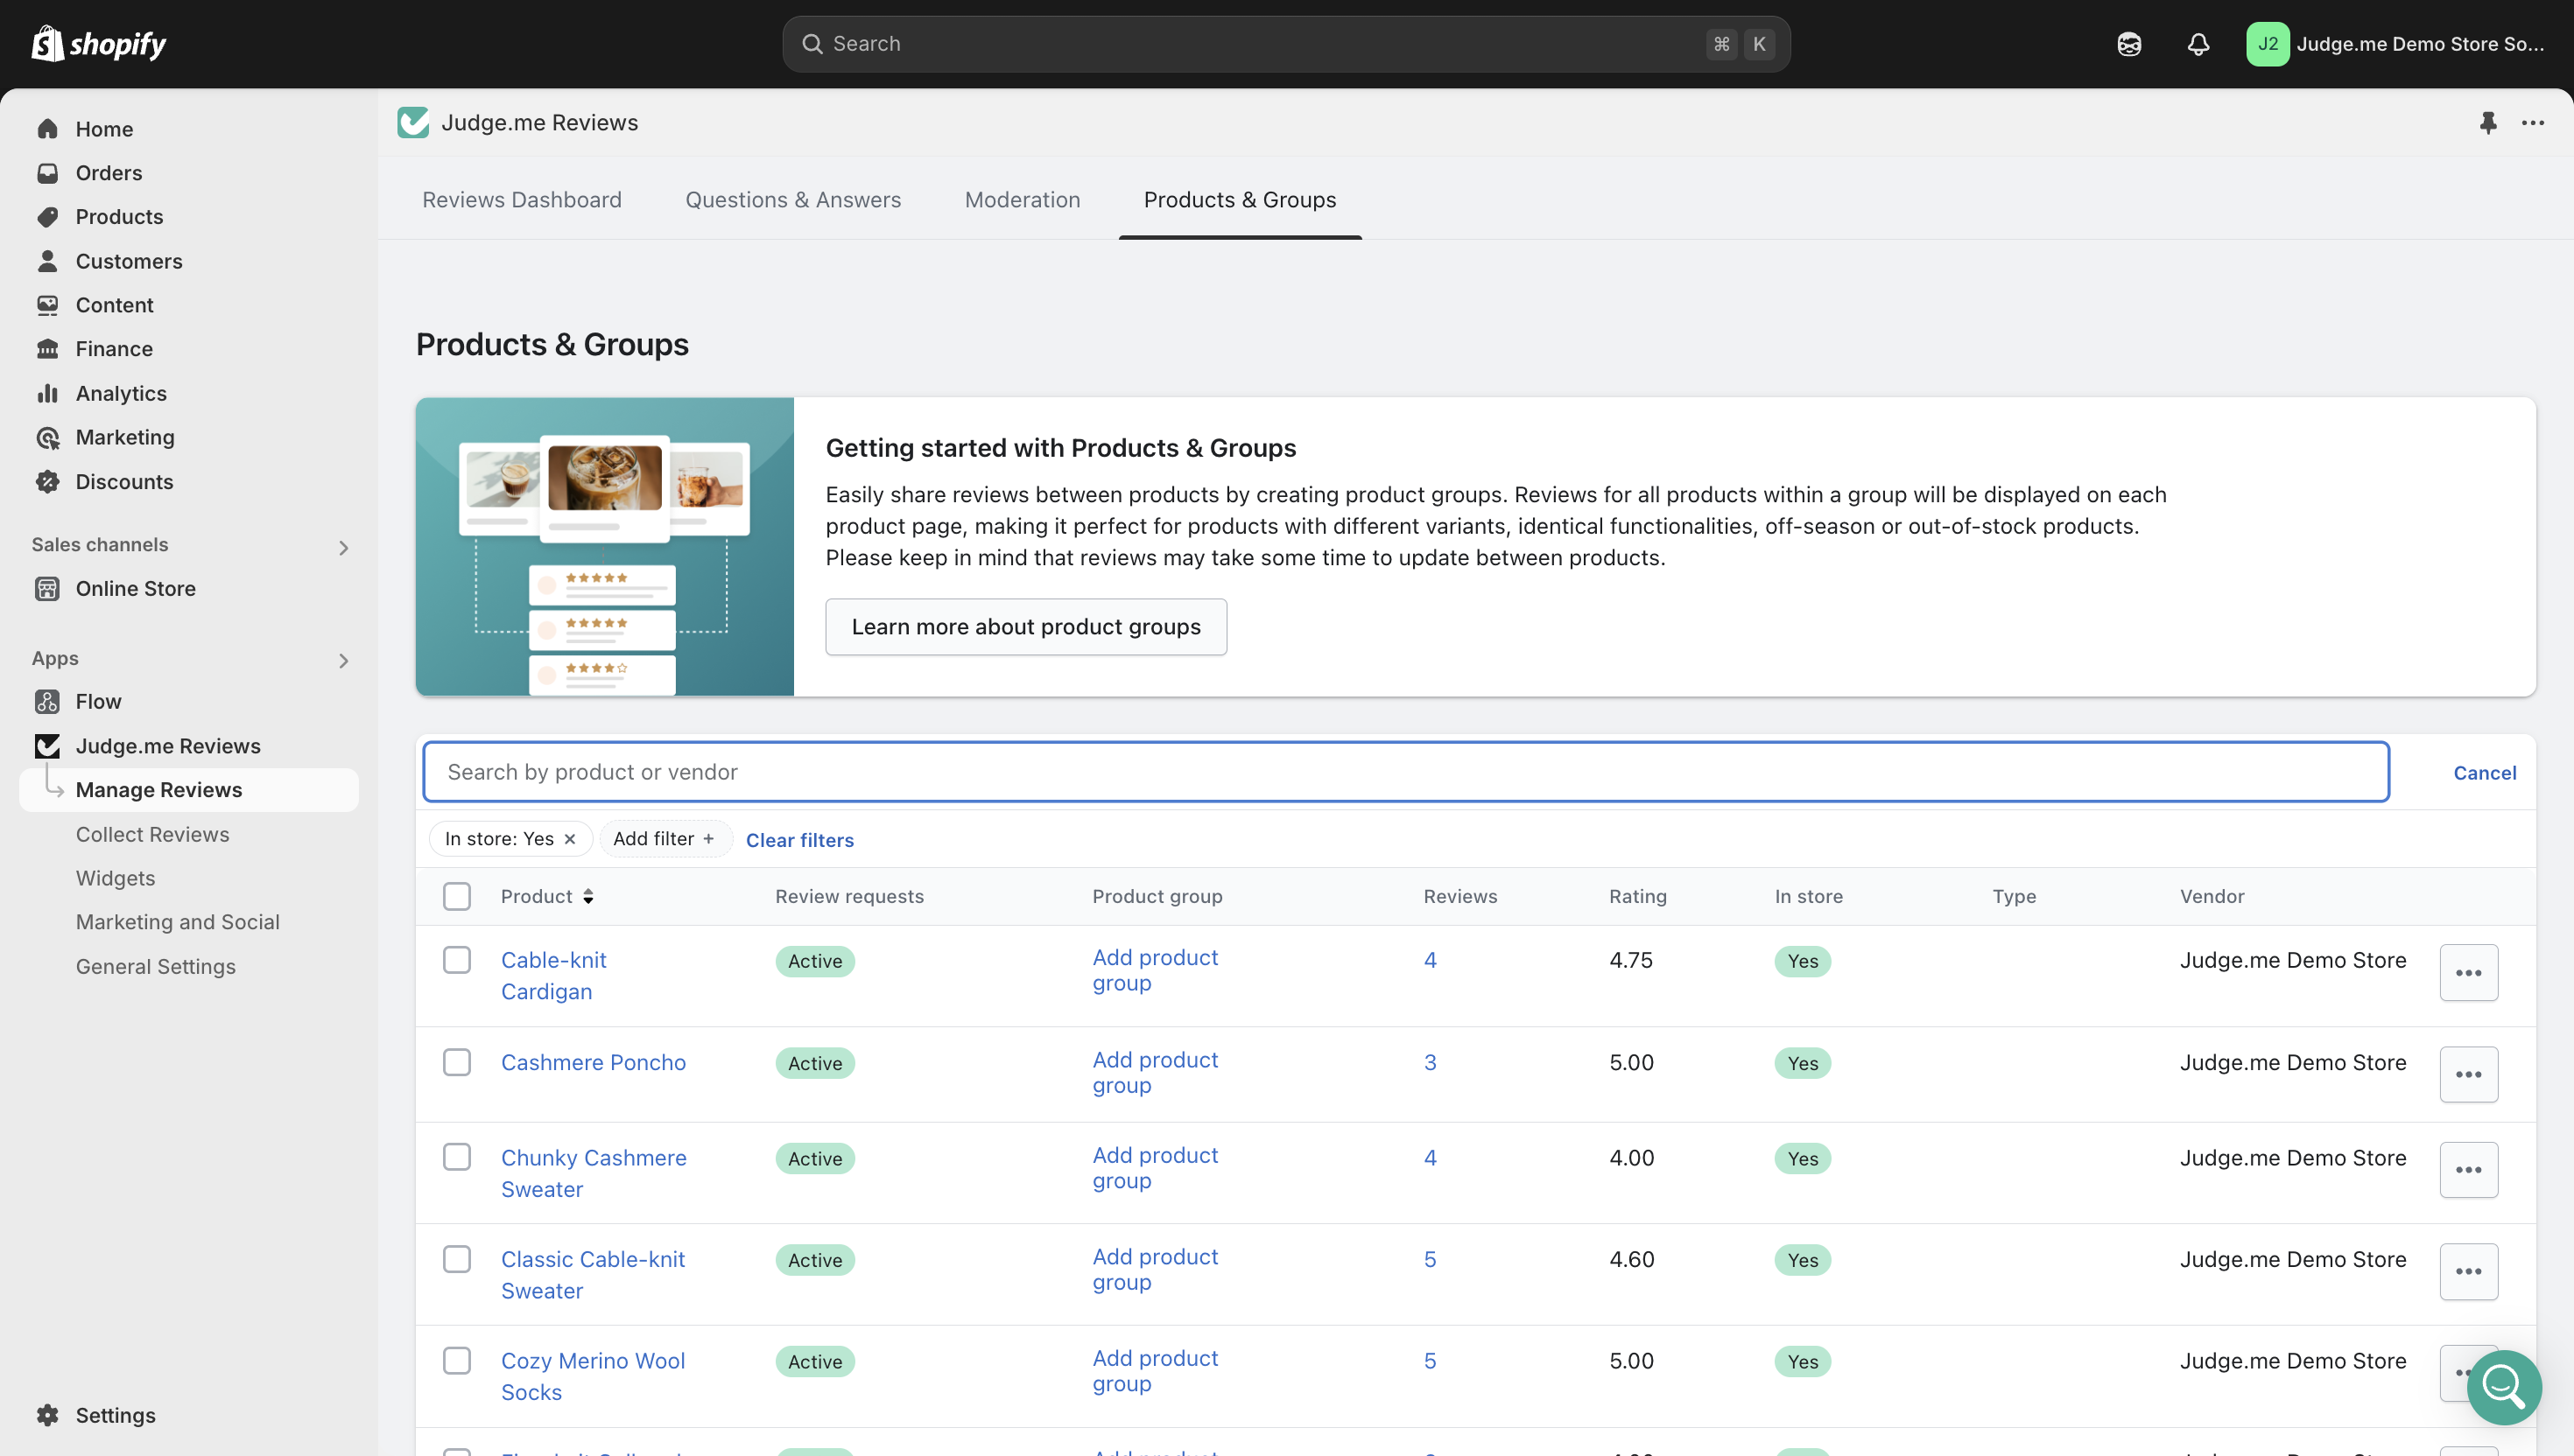
Task: Focus the Search by product or vendor field
Action: click(1405, 772)
